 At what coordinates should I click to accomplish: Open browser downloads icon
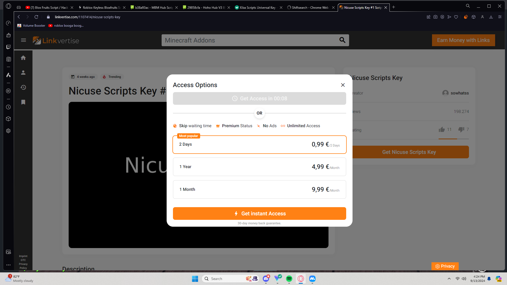[491, 17]
